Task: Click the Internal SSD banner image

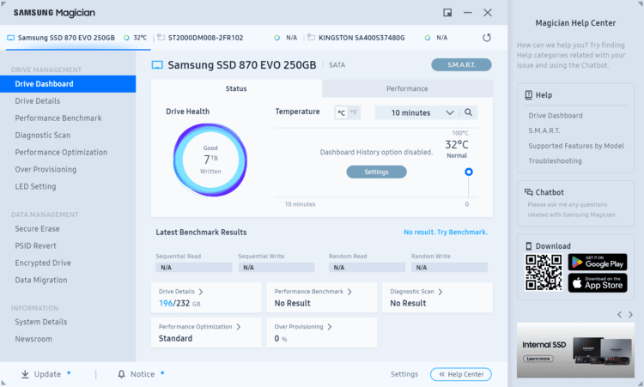Action: [575, 350]
